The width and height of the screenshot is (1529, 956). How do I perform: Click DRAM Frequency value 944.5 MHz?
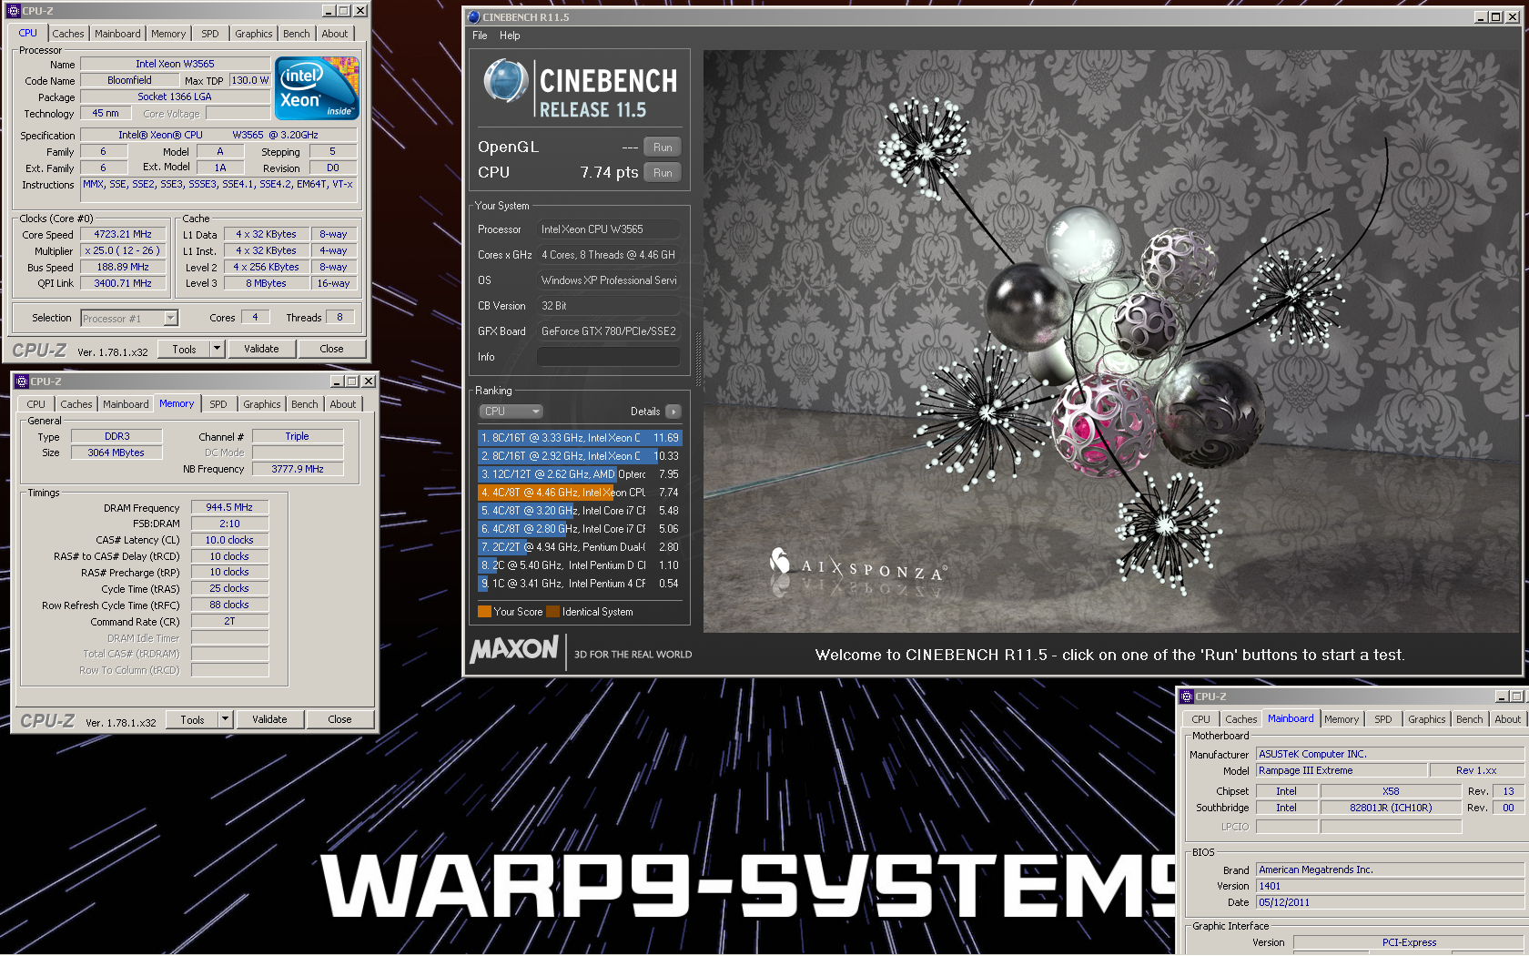point(229,507)
